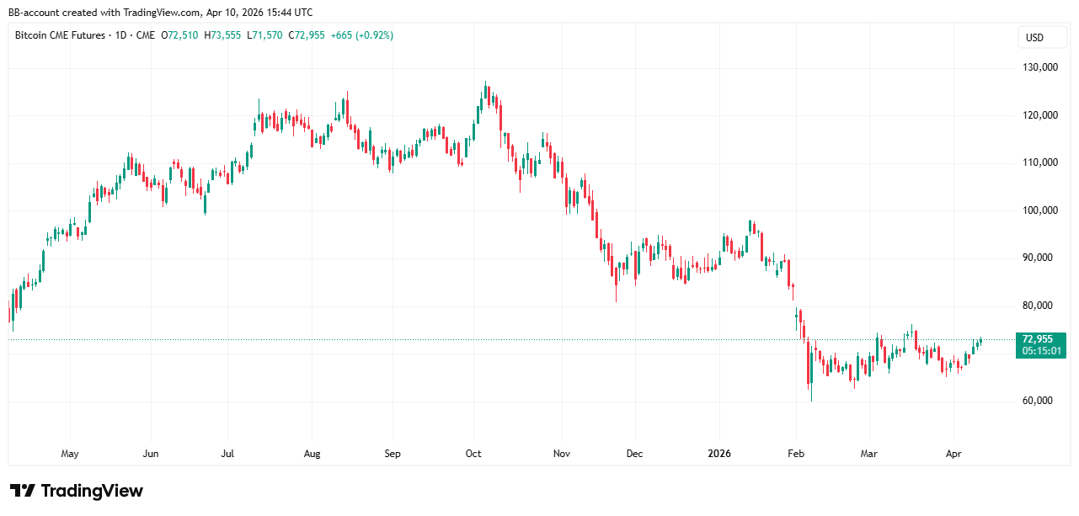Click the current price label 72,955
1079x516 pixels.
pyautogui.click(x=1039, y=339)
